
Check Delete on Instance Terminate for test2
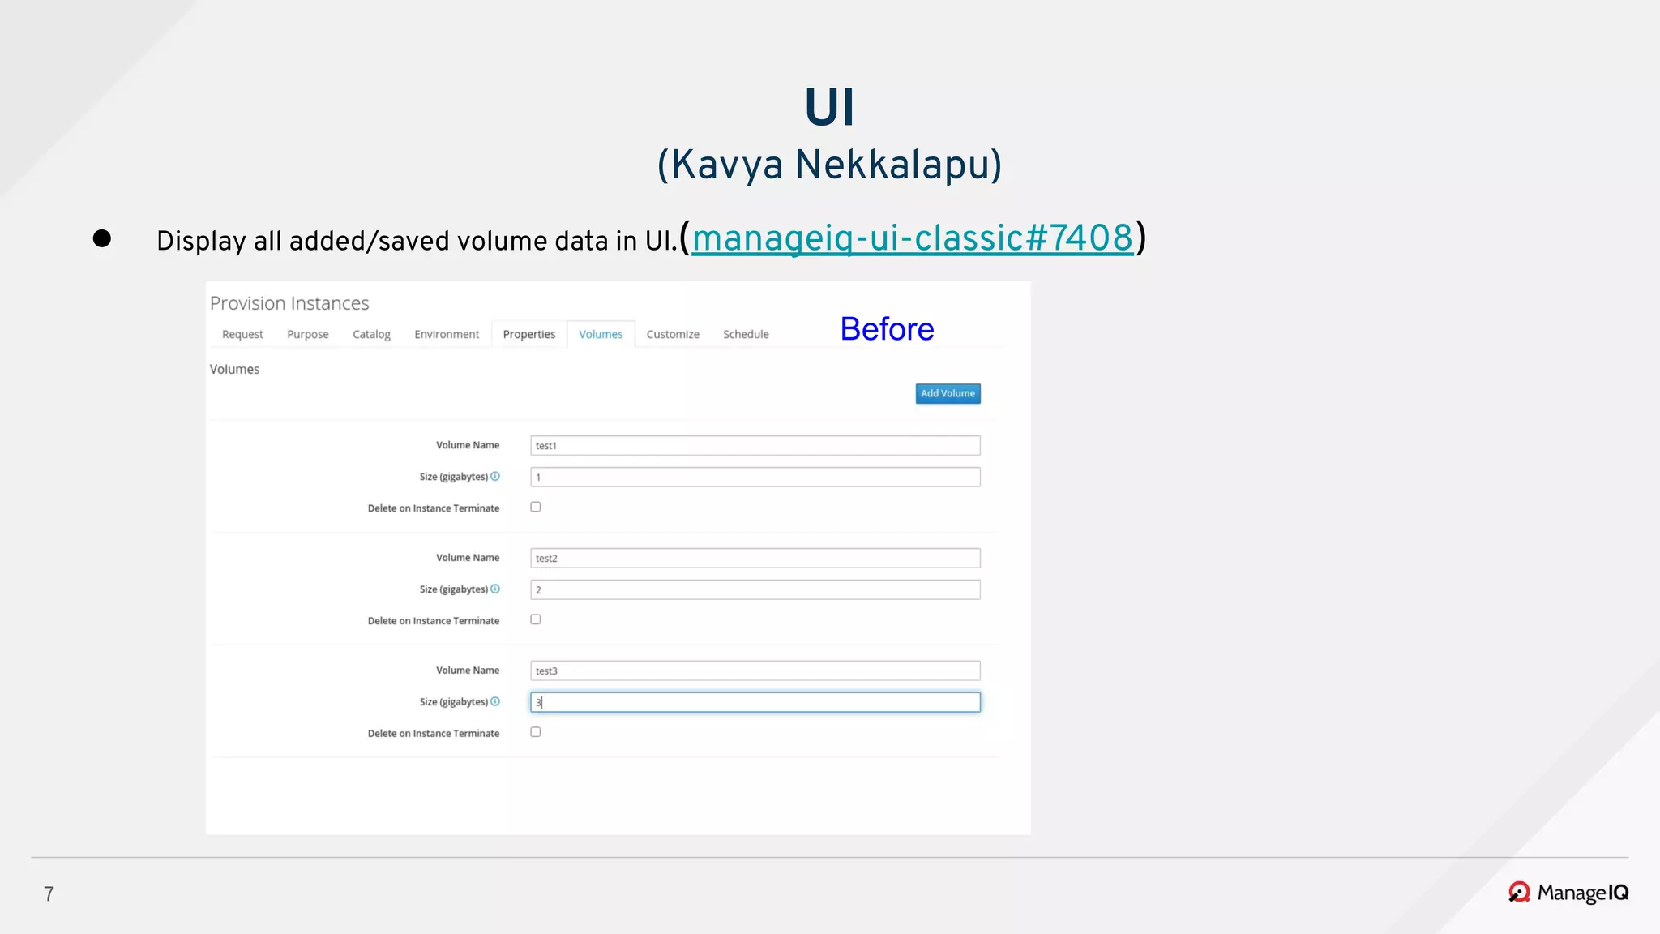coord(536,619)
